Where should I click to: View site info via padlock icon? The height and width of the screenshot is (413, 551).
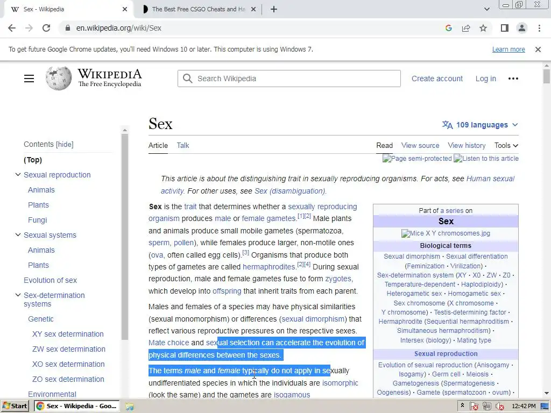[68, 28]
